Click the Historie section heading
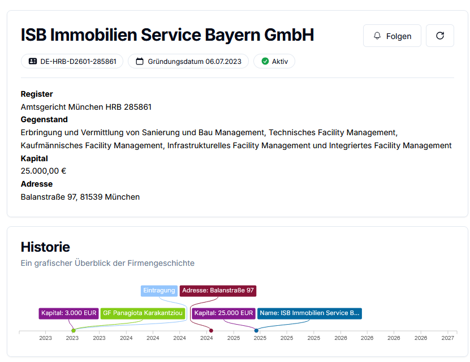The height and width of the screenshot is (362, 470). point(45,247)
